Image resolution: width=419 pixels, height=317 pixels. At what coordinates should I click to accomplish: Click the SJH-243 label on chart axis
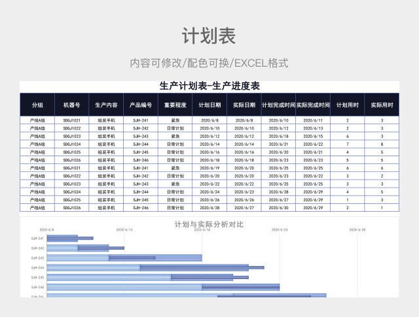pyautogui.click(x=37, y=258)
